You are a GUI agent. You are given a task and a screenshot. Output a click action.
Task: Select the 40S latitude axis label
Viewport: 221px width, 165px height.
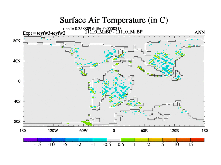[17, 101]
